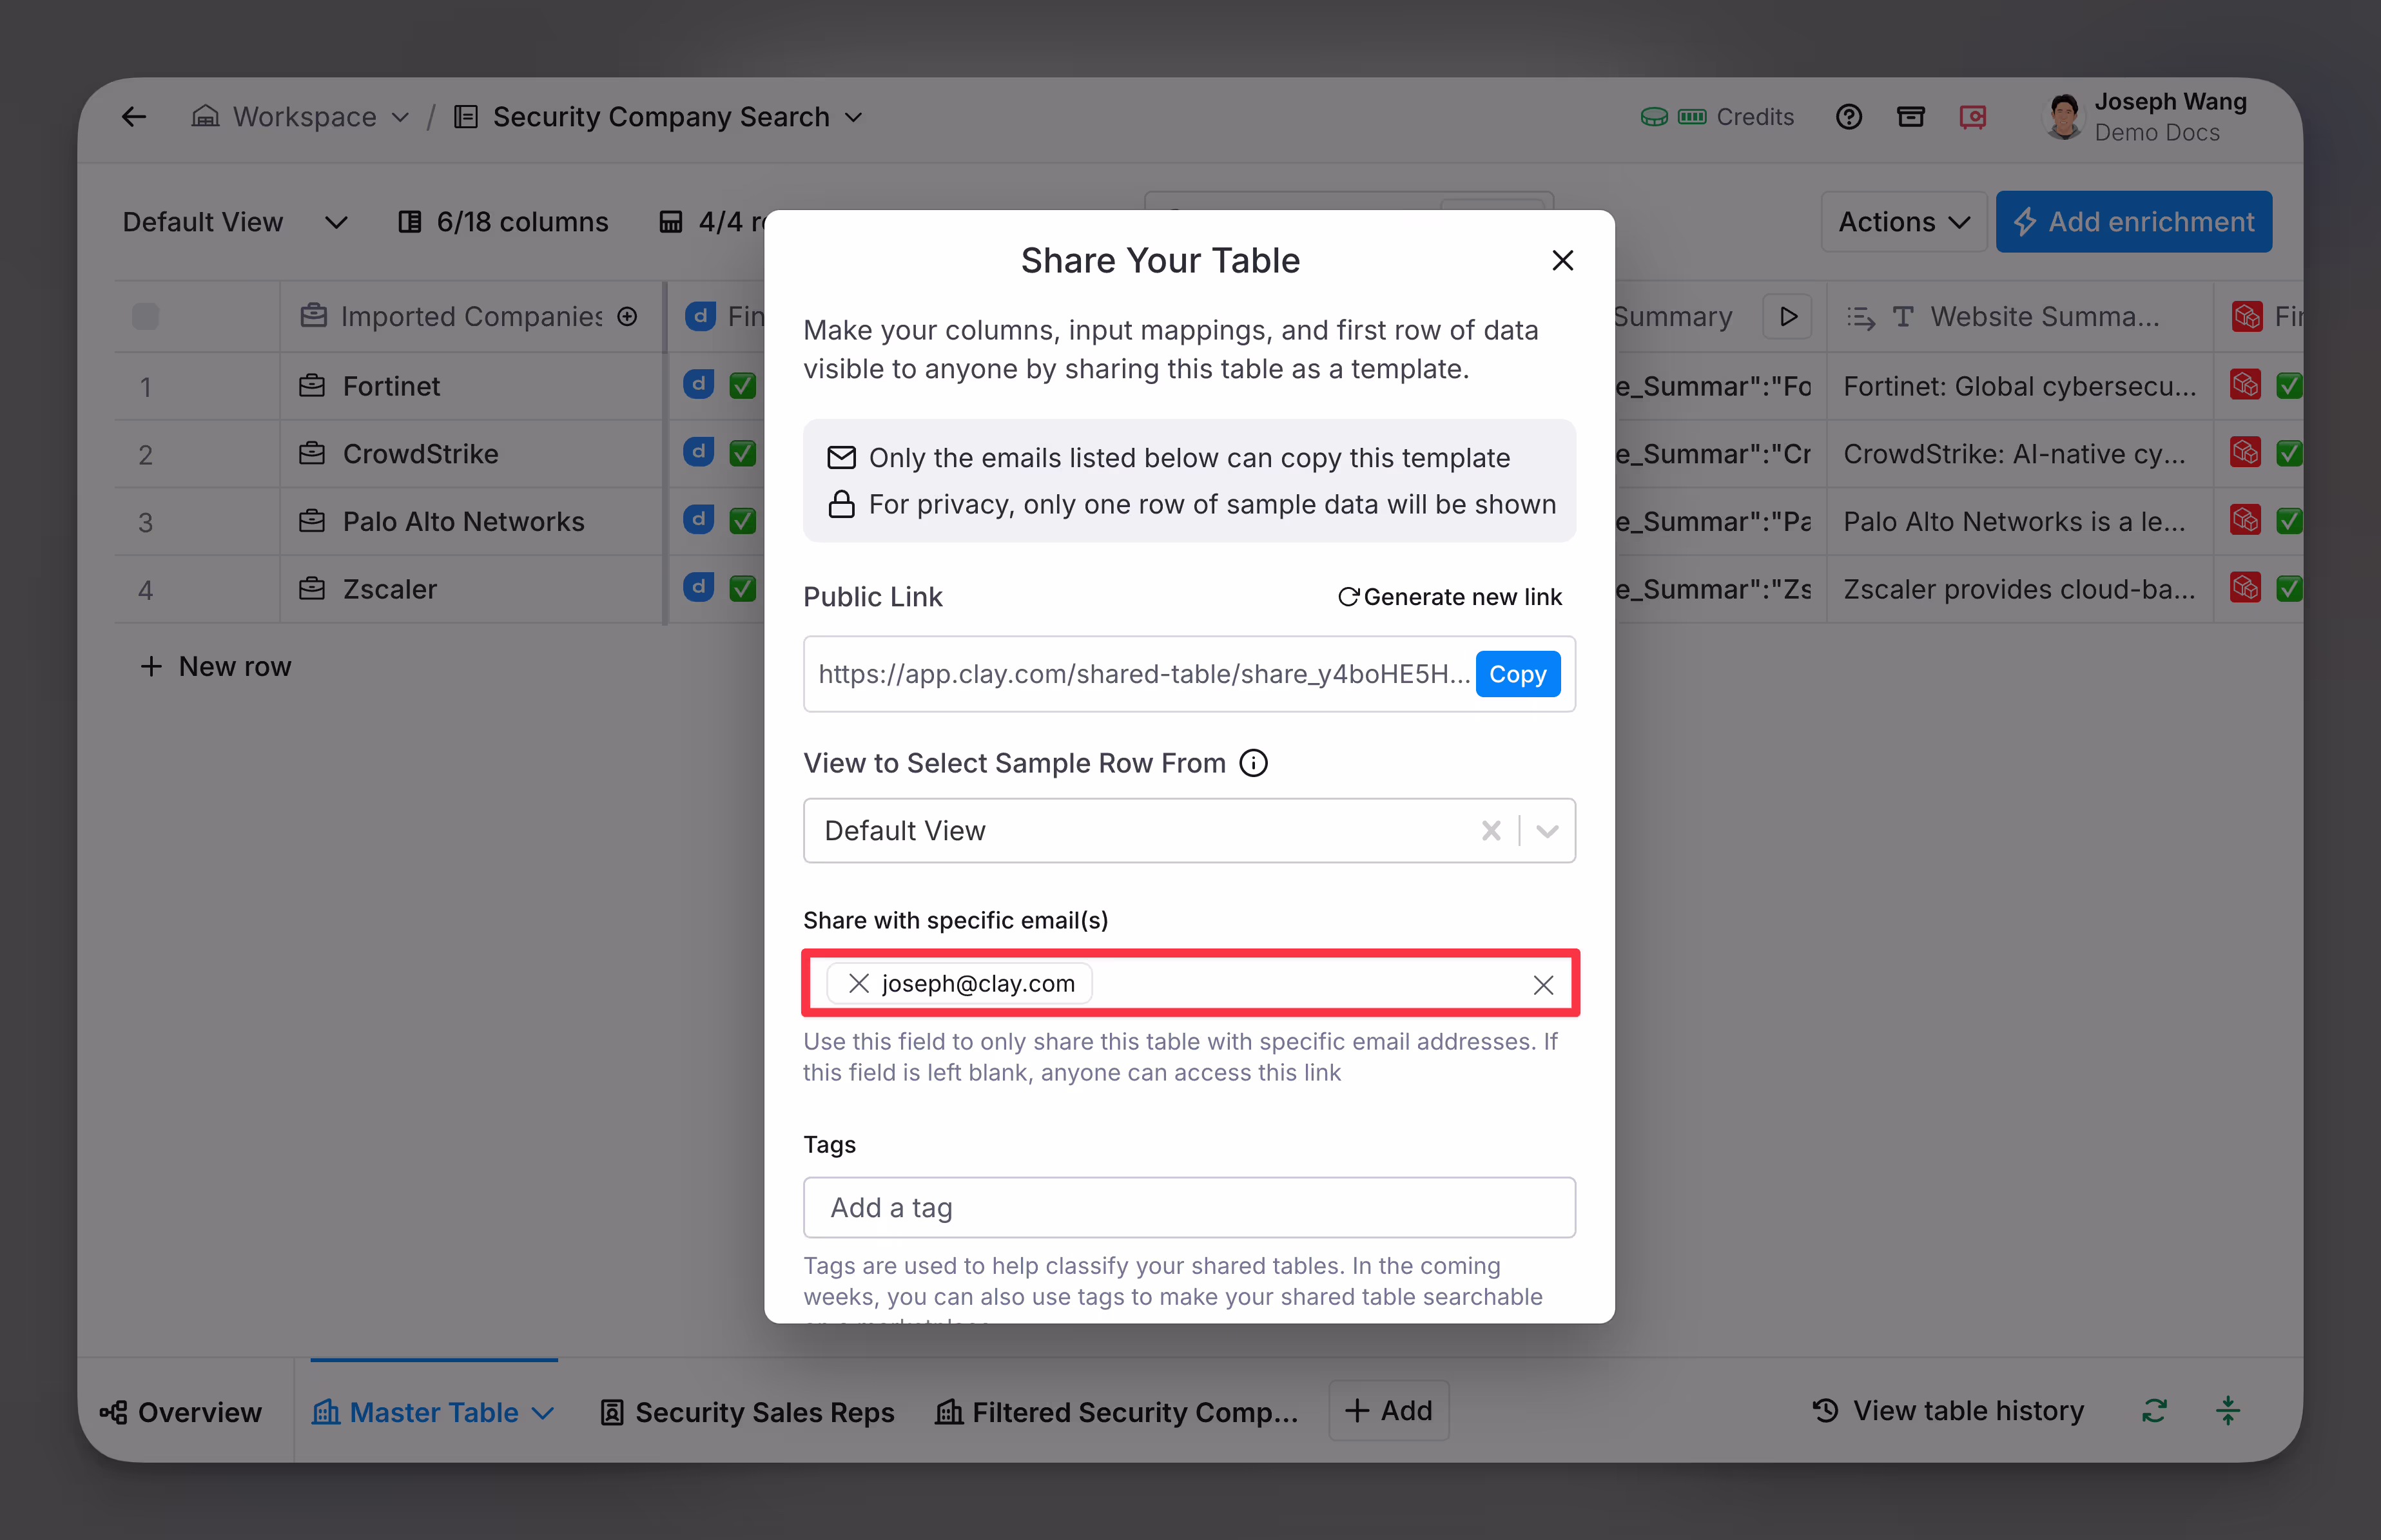The image size is (2381, 1540).
Task: Open the Actions dropdown
Action: point(1903,222)
